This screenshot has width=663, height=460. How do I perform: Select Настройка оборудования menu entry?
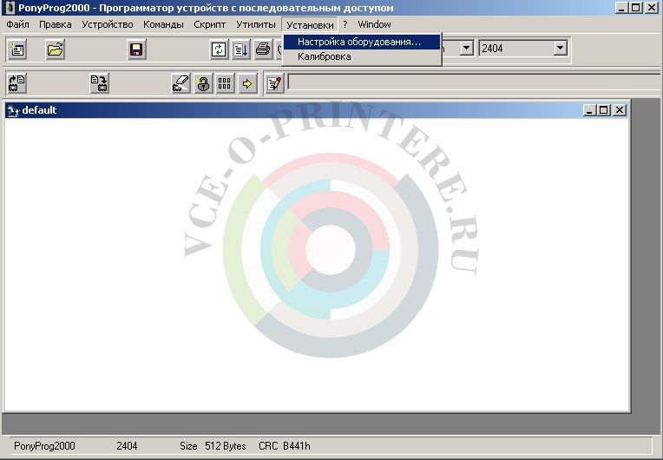point(358,41)
